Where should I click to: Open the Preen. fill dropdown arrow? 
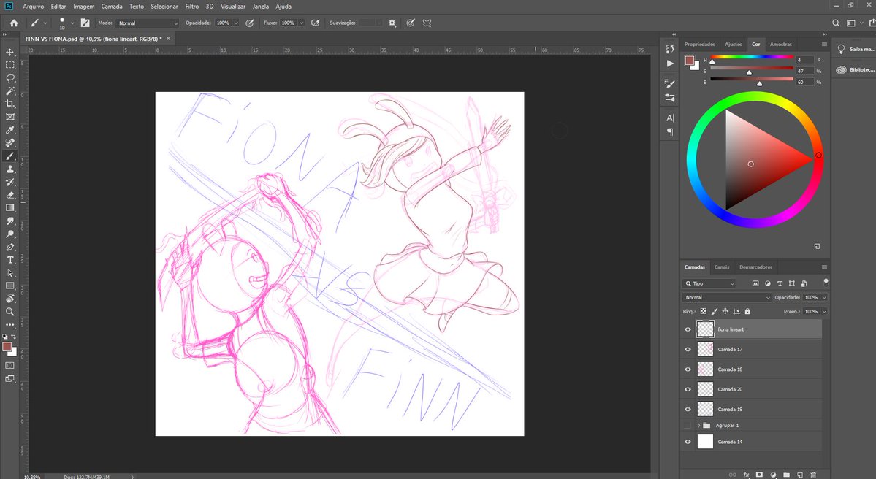pos(824,312)
